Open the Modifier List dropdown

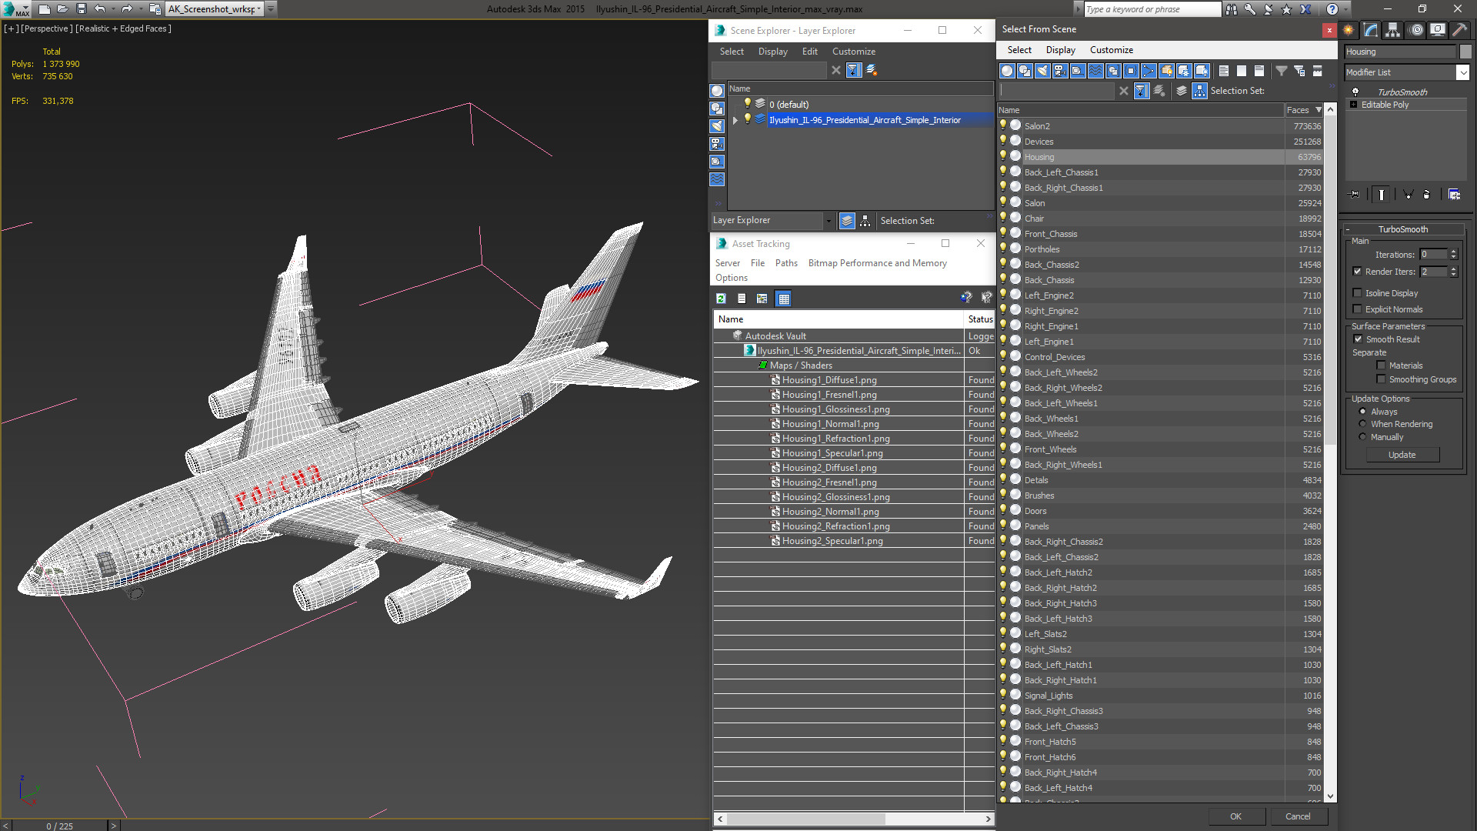1462,72
